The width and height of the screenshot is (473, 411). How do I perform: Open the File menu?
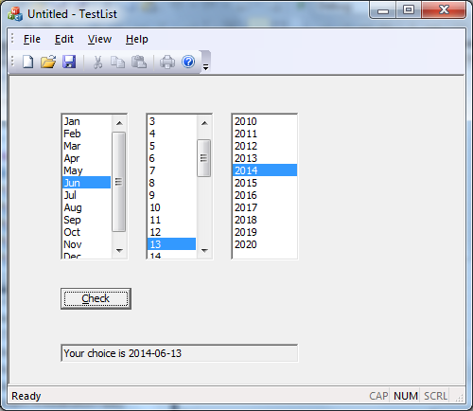click(32, 39)
